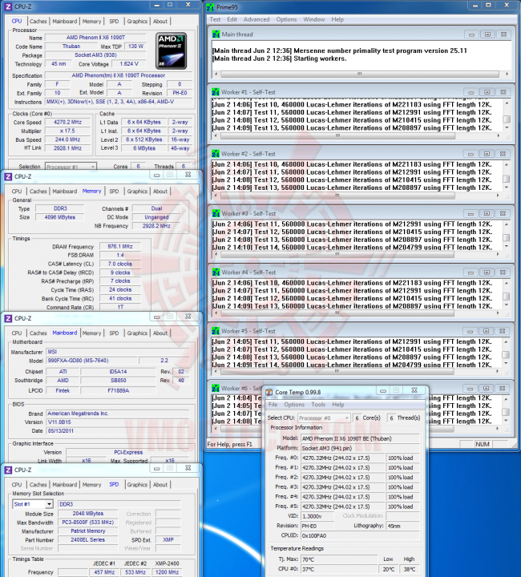Open the Tools menu in Core Temp
Screen dimensions: 521x577
pos(318,405)
